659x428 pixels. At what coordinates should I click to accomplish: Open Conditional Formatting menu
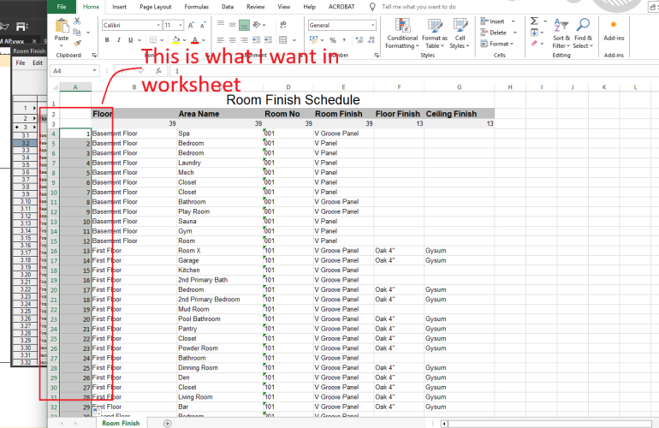(402, 34)
